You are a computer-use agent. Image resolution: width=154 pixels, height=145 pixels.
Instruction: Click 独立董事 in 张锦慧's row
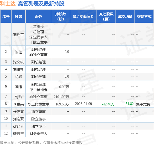38,112
